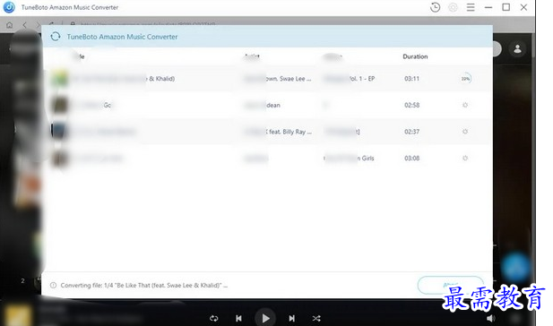Toggle the repeat playback control
The image size is (553, 326).
[213, 318]
